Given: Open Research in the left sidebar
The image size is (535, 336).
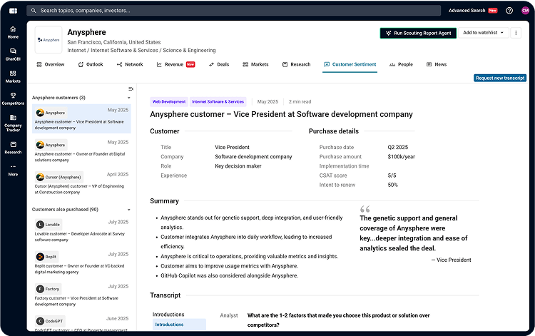Looking at the screenshot, I should coord(13,148).
